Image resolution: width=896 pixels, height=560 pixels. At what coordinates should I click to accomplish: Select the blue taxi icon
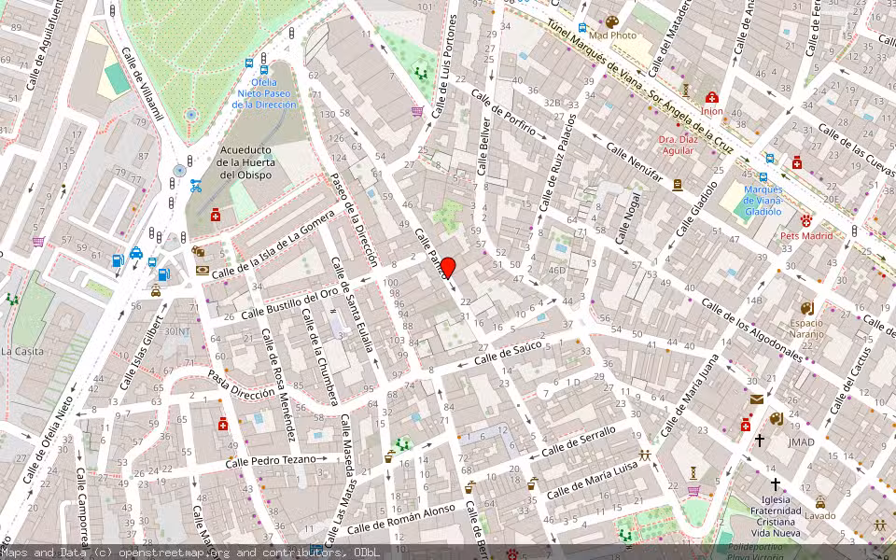coord(136,253)
